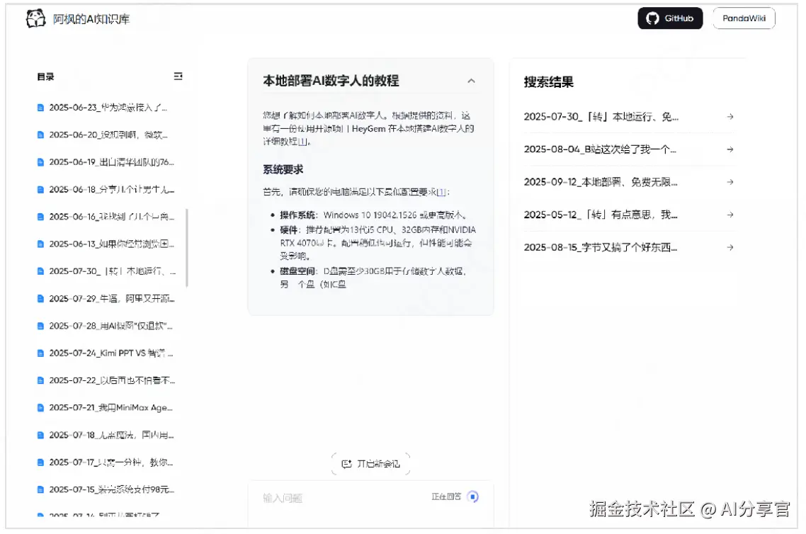Open doc icon for 2025-06-16 entry

click(x=40, y=217)
